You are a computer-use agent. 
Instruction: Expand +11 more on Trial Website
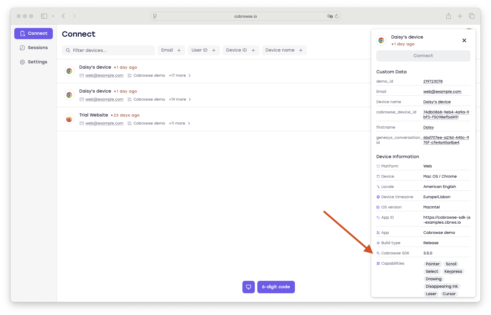tap(180, 123)
